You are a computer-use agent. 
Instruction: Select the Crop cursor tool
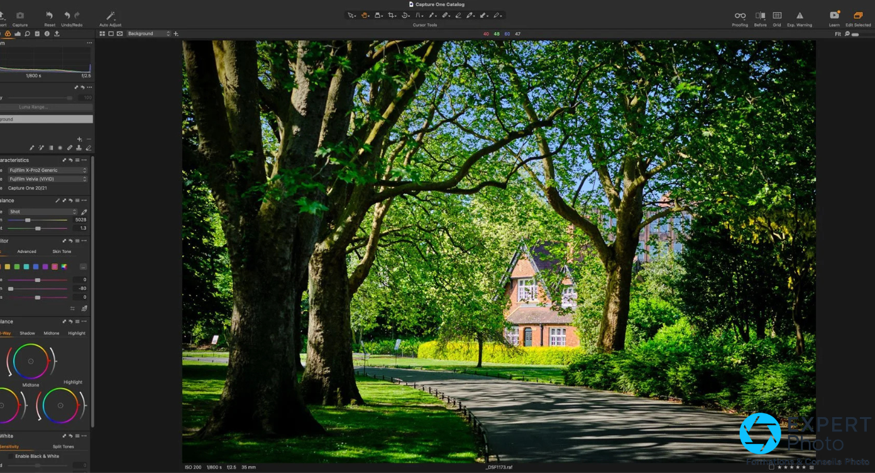coord(392,15)
